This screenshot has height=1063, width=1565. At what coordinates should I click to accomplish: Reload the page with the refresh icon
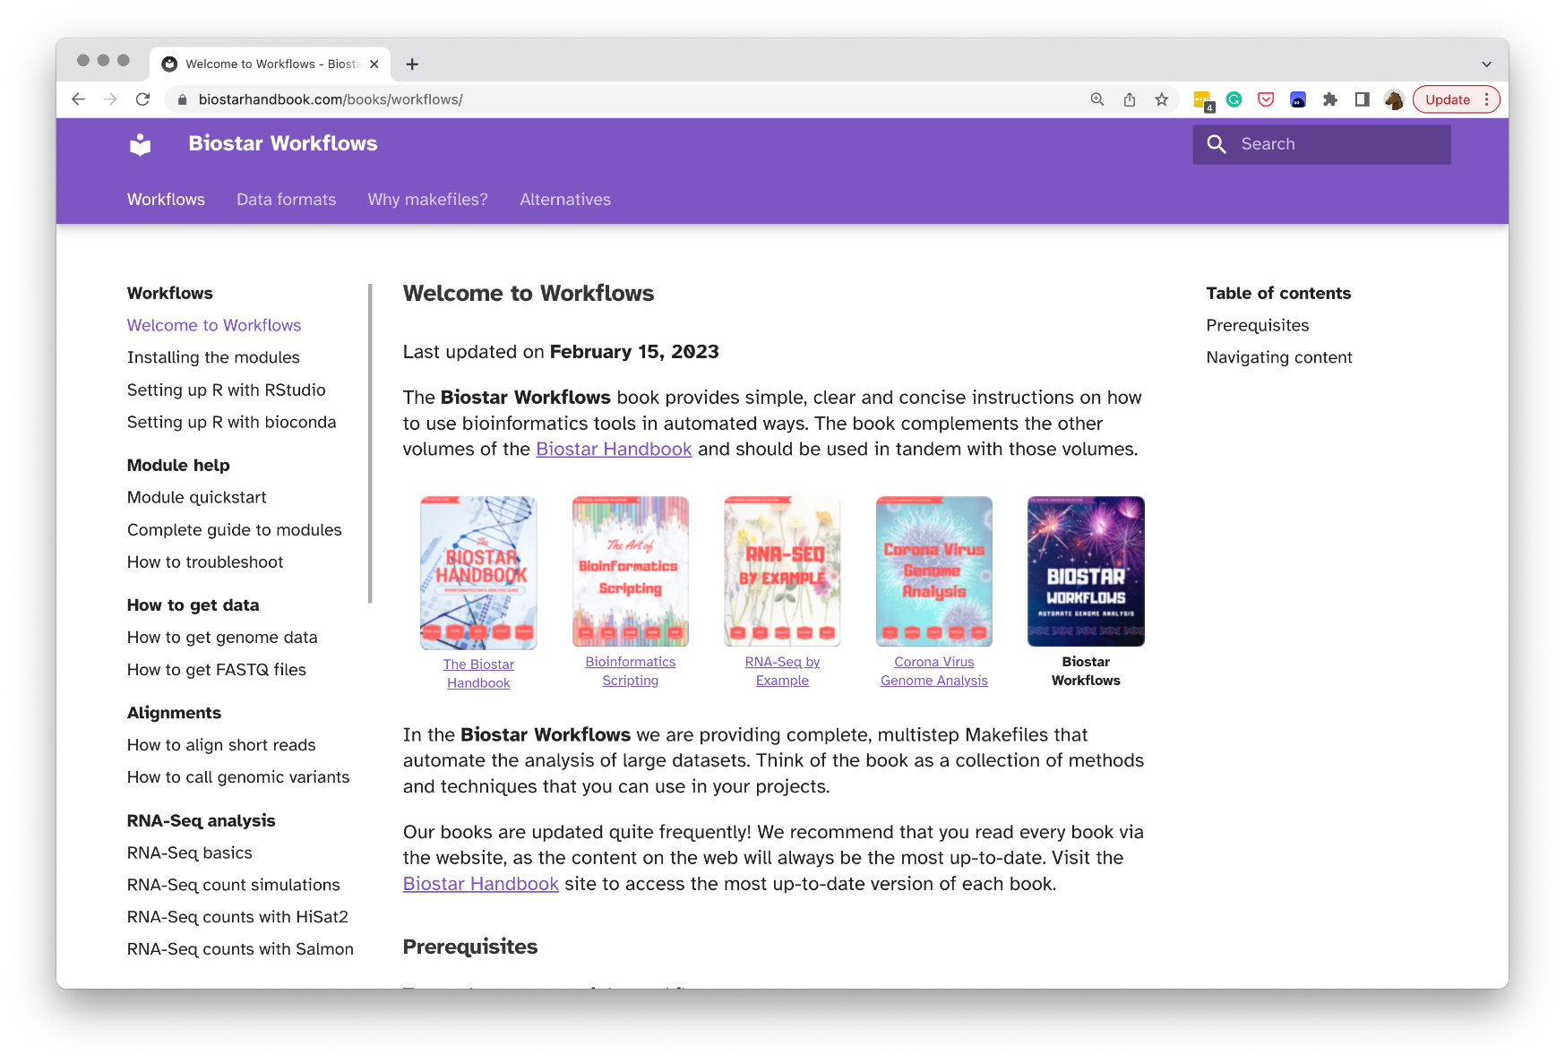[x=142, y=99]
